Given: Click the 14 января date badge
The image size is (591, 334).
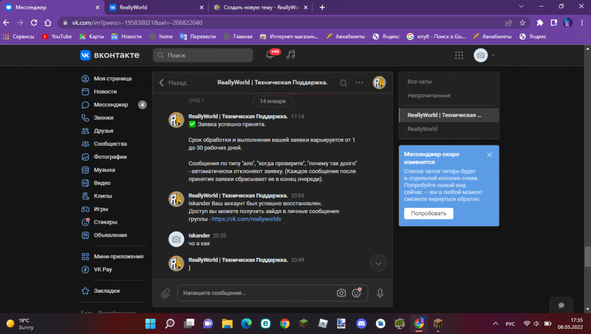Looking at the screenshot, I should coord(272,101).
